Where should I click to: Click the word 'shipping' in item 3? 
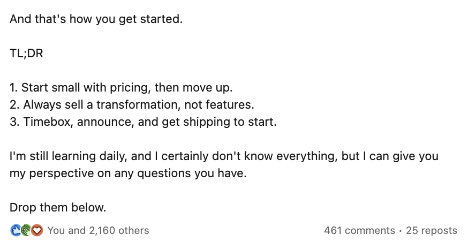208,121
